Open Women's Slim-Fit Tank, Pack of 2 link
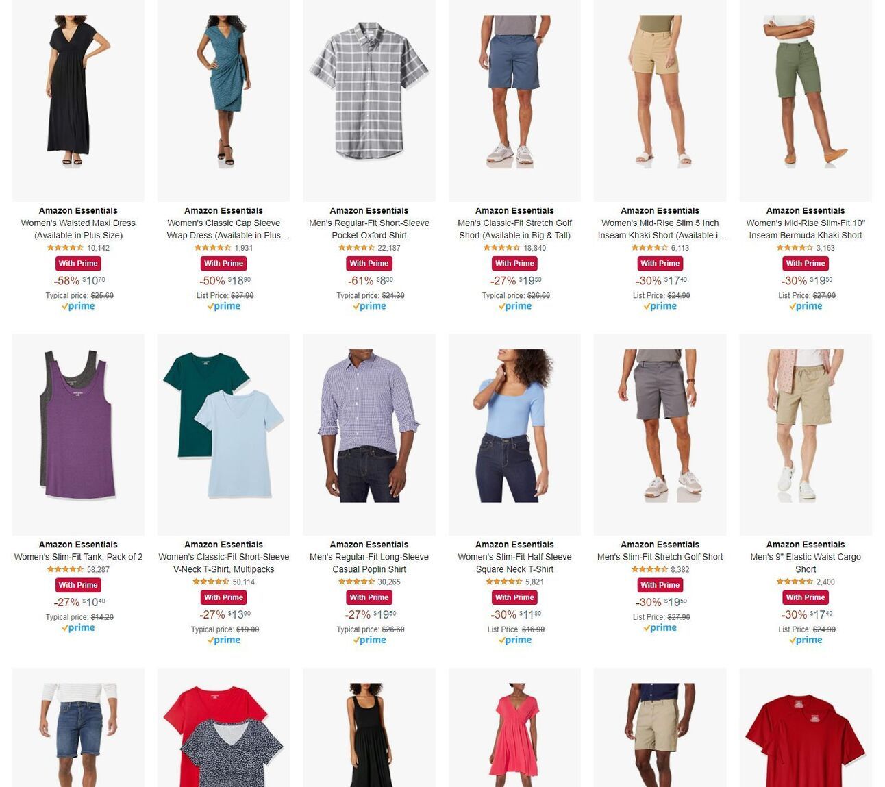Screen dimensions: 885x787 pos(78,557)
